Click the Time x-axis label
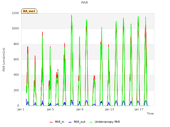The width and height of the screenshot is (170, 127). click(150, 114)
